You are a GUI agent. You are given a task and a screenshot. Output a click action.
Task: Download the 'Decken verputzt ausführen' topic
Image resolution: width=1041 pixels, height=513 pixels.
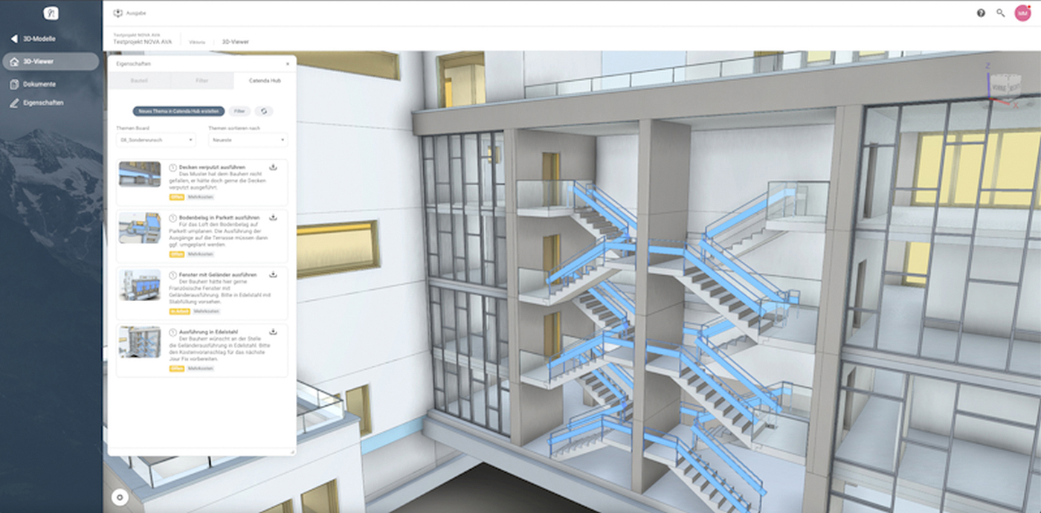click(x=274, y=167)
